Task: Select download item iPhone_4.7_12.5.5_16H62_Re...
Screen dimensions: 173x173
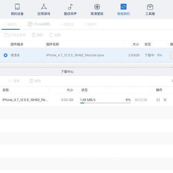Action: (25, 100)
